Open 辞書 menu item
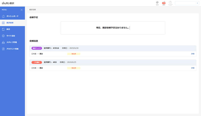 13,29
